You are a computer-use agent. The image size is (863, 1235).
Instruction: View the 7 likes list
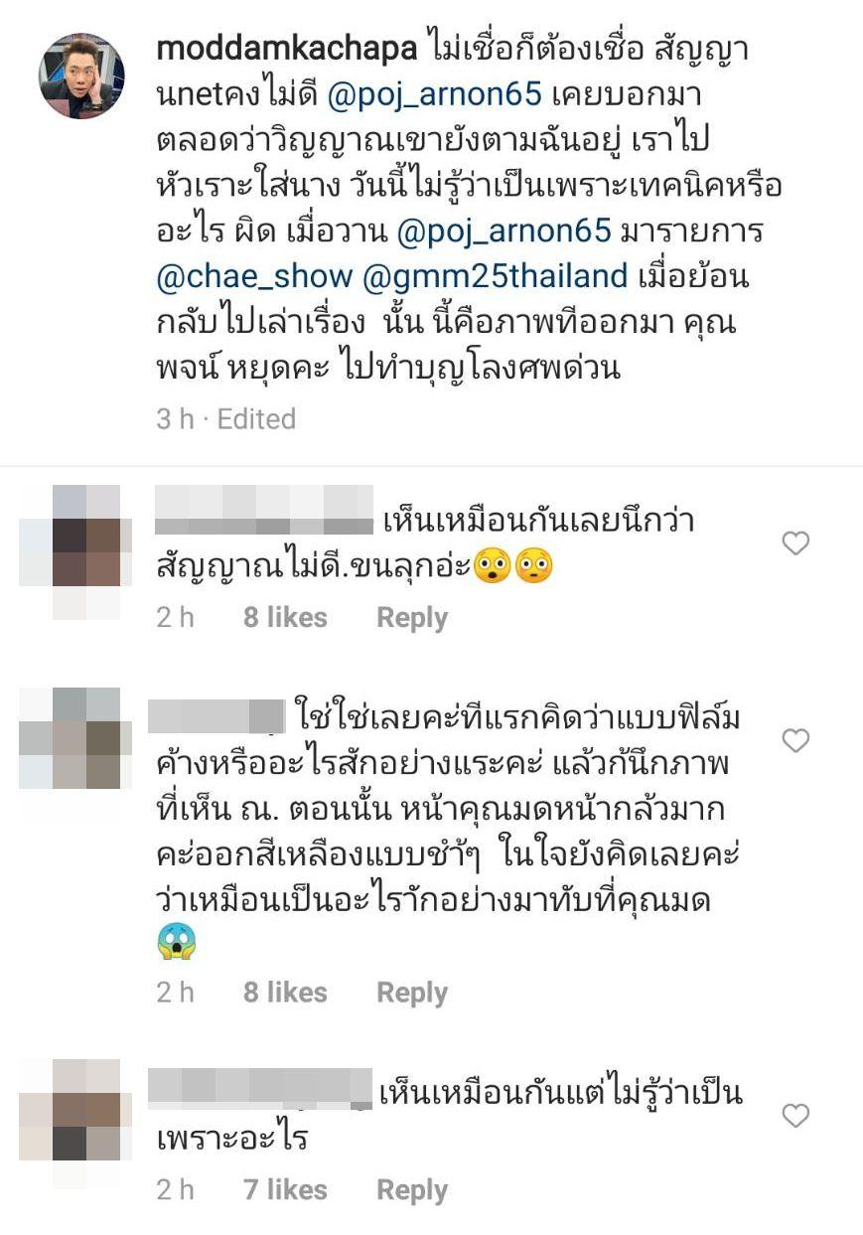(x=285, y=1190)
